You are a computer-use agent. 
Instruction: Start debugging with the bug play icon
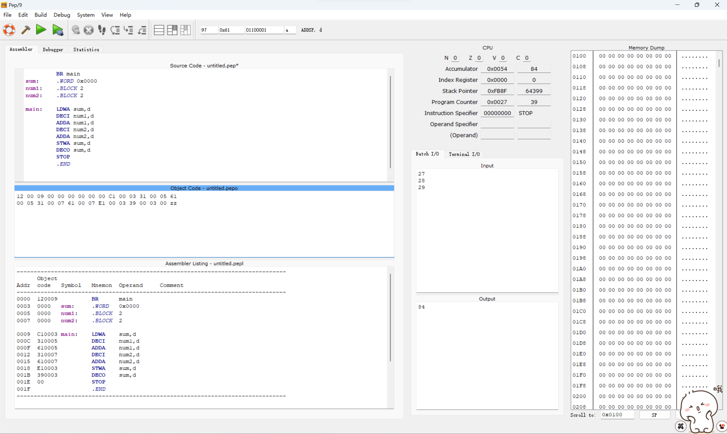click(x=58, y=30)
